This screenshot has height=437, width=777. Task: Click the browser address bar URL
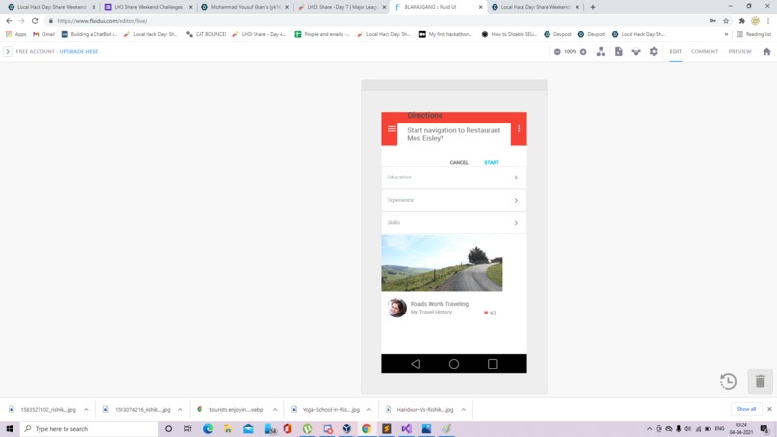click(x=102, y=21)
